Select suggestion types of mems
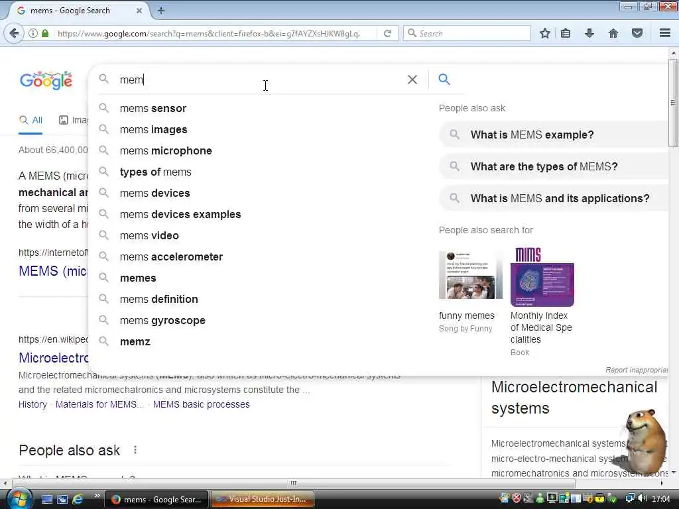This screenshot has height=509, width=679. (x=155, y=172)
